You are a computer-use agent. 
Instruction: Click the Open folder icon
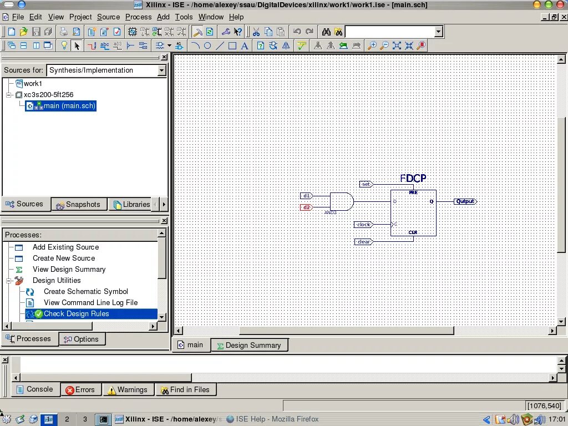[23, 32]
